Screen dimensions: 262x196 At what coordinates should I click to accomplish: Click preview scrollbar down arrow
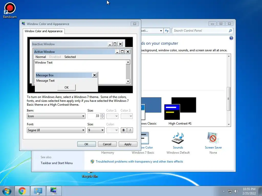point(128,81)
